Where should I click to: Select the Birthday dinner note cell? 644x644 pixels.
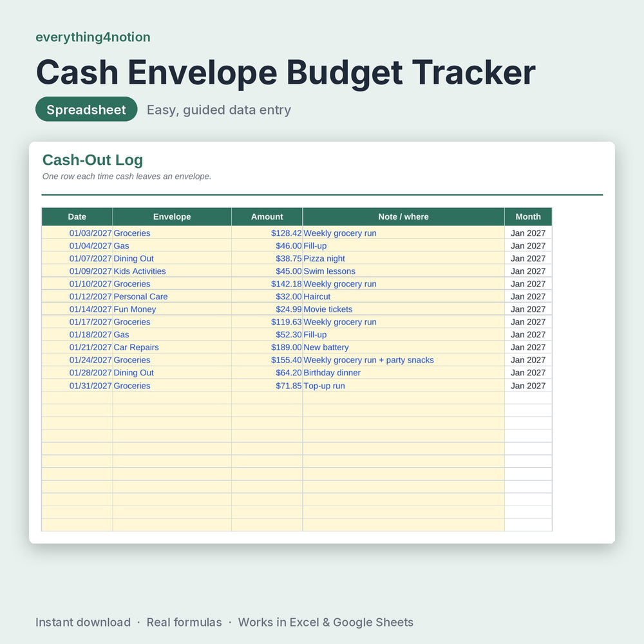[x=403, y=373]
